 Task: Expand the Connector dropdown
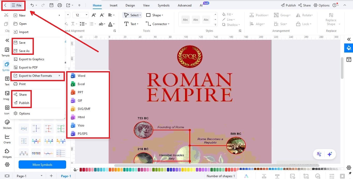(x=169, y=24)
